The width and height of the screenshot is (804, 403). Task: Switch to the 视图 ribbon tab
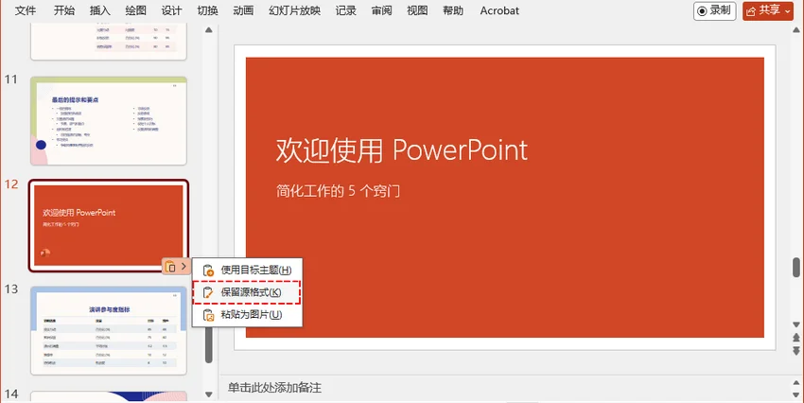pyautogui.click(x=417, y=10)
